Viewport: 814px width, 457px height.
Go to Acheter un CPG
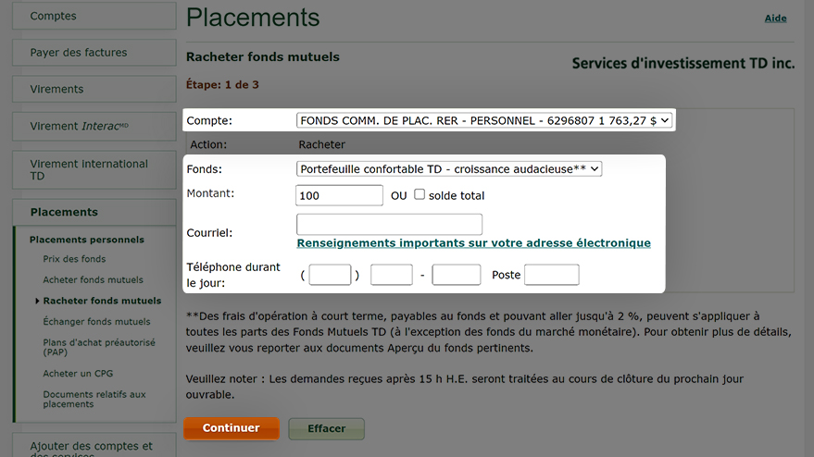coord(78,374)
